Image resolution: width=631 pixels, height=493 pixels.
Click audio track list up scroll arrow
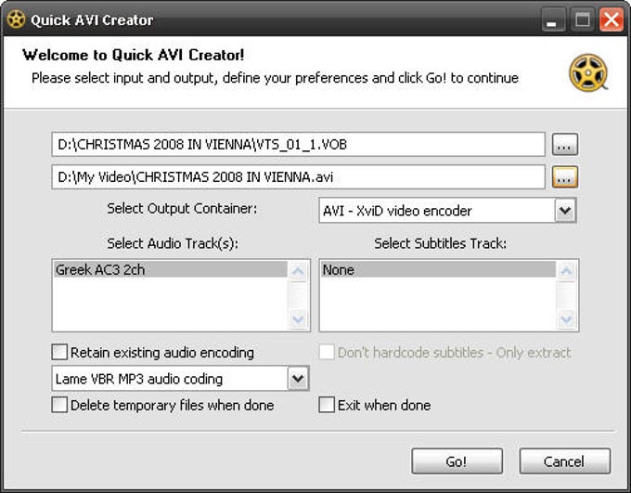click(x=298, y=271)
